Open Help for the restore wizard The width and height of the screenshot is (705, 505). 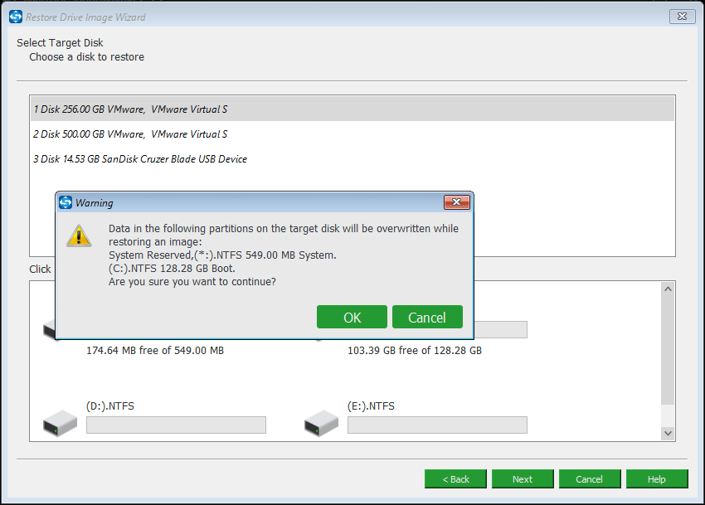click(657, 479)
